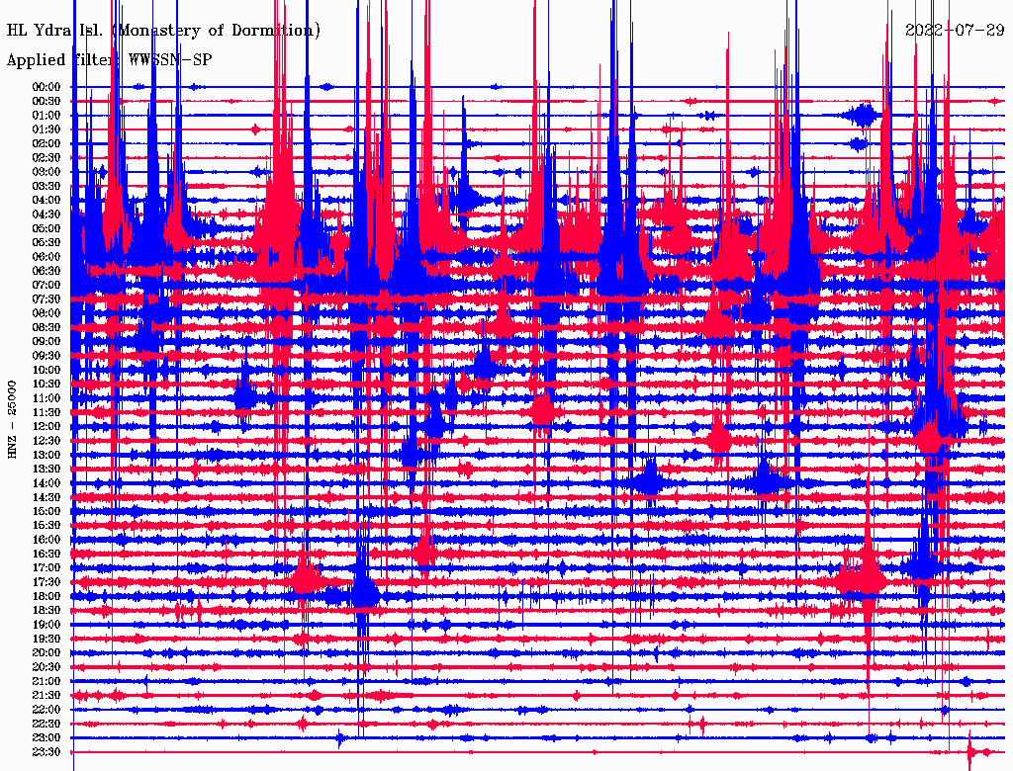Select the 07:00 time label
Viewport: 1013px width, 771px height.
click(46, 286)
